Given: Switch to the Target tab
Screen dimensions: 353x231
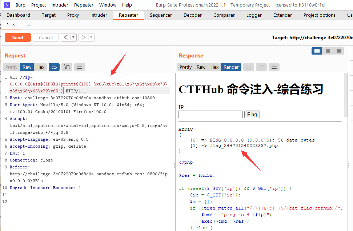Looking at the screenshot, I should (x=49, y=15).
